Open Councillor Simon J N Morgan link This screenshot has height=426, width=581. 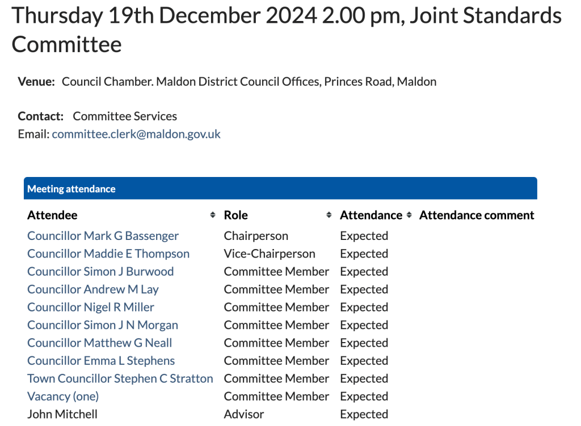103,325
